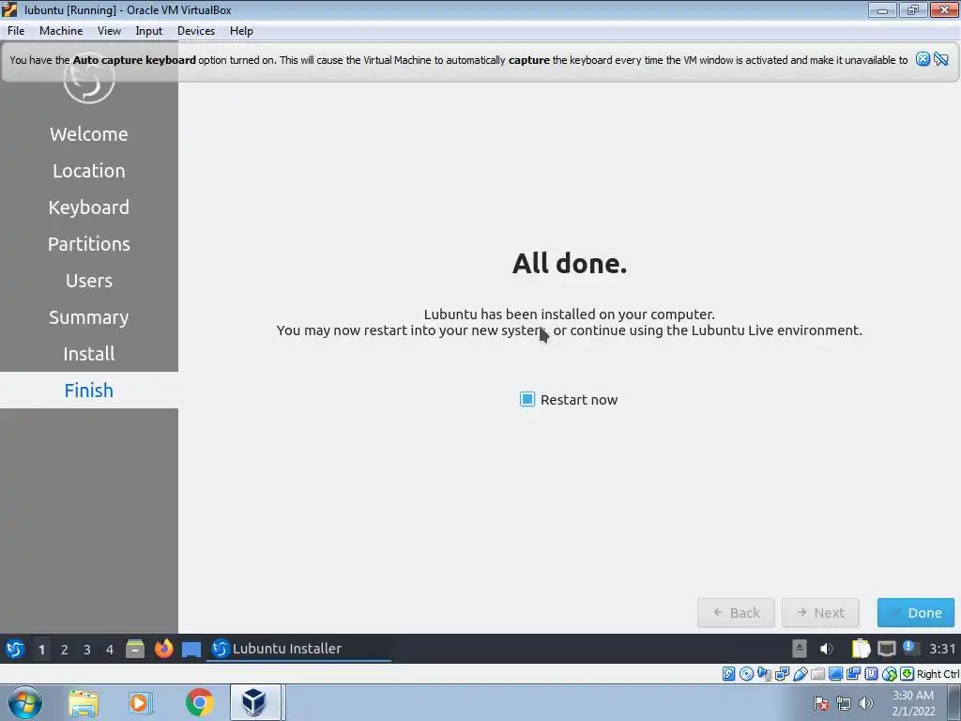Image resolution: width=961 pixels, height=721 pixels.
Task: Click the Lubuntu panel volume icon
Action: coord(826,648)
